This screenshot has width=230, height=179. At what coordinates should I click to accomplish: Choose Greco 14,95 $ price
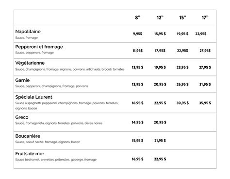pos(137,123)
